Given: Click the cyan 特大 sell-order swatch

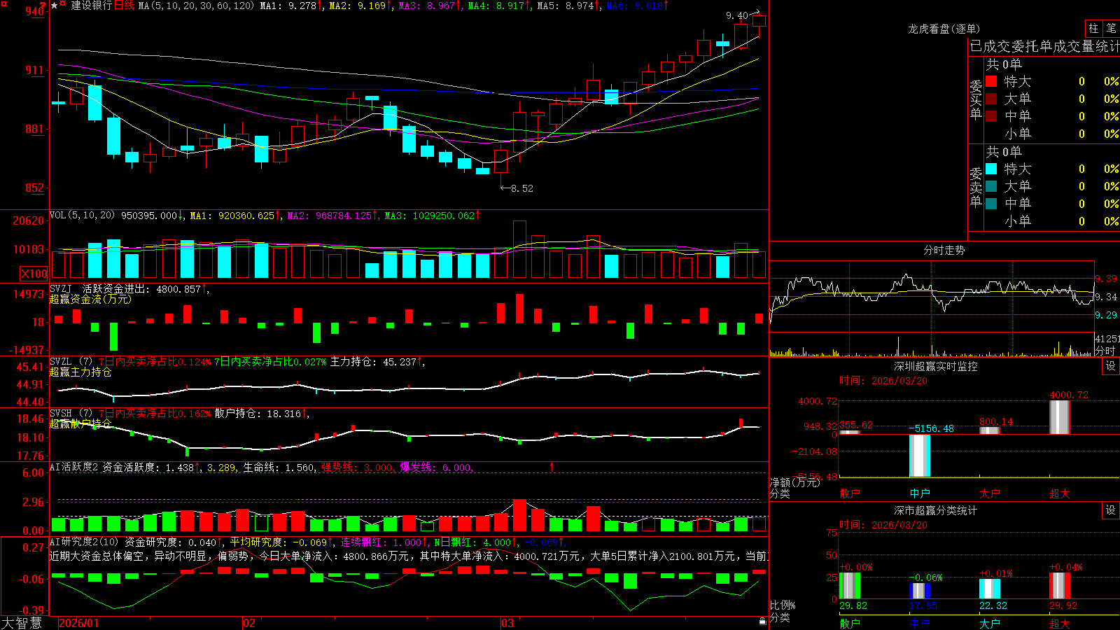Looking at the screenshot, I should pyautogui.click(x=991, y=169).
